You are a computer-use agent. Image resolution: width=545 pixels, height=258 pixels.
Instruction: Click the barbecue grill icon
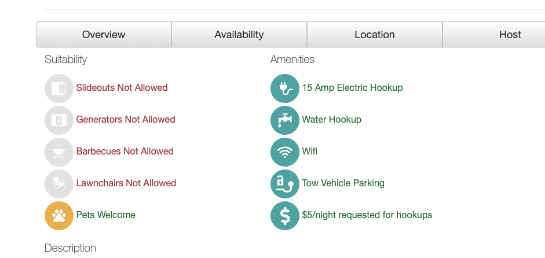(x=58, y=152)
